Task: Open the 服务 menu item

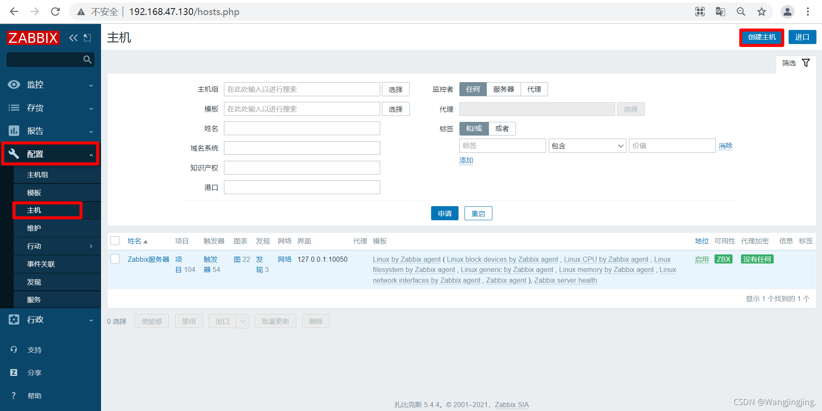Action: [57, 299]
